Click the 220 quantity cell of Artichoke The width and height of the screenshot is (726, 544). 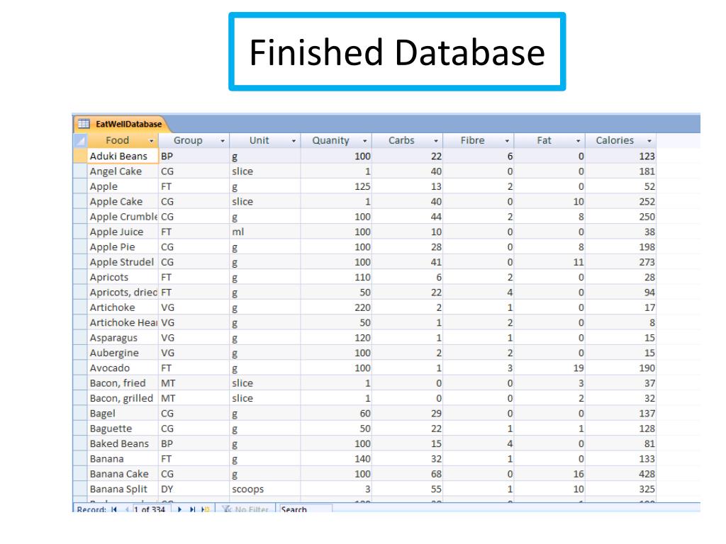336,307
